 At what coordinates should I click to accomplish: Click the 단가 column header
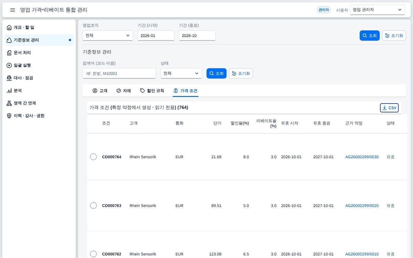coord(218,123)
